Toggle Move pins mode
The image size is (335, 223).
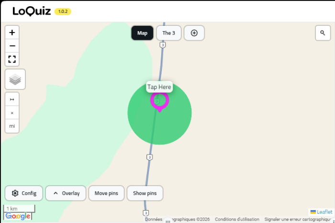point(106,193)
